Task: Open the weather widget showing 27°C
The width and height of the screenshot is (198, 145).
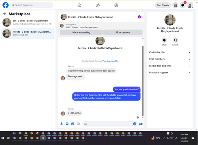Action: point(156,138)
